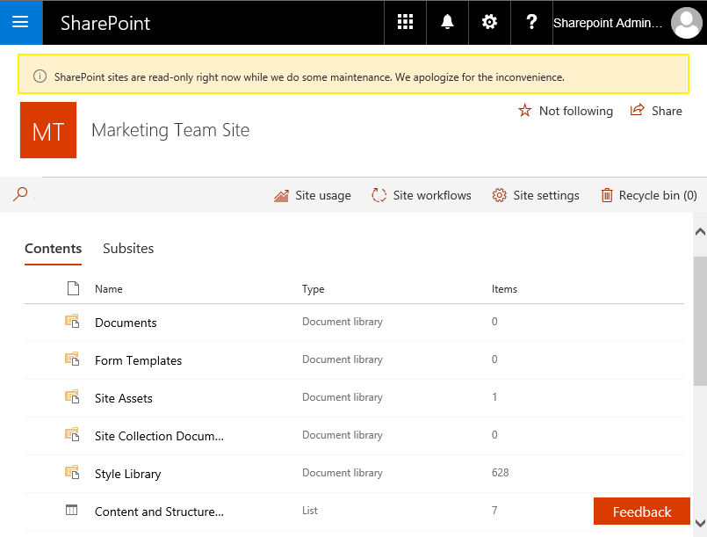Toggle Not following to follow the site
Screen dimensions: 707x537
pyautogui.click(x=565, y=111)
